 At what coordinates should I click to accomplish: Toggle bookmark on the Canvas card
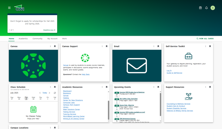point(55,46)
